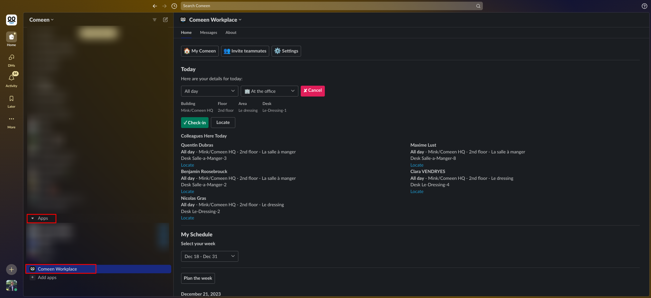
Task: Open the Comeen workspace name dropdown
Action: [x=41, y=20]
